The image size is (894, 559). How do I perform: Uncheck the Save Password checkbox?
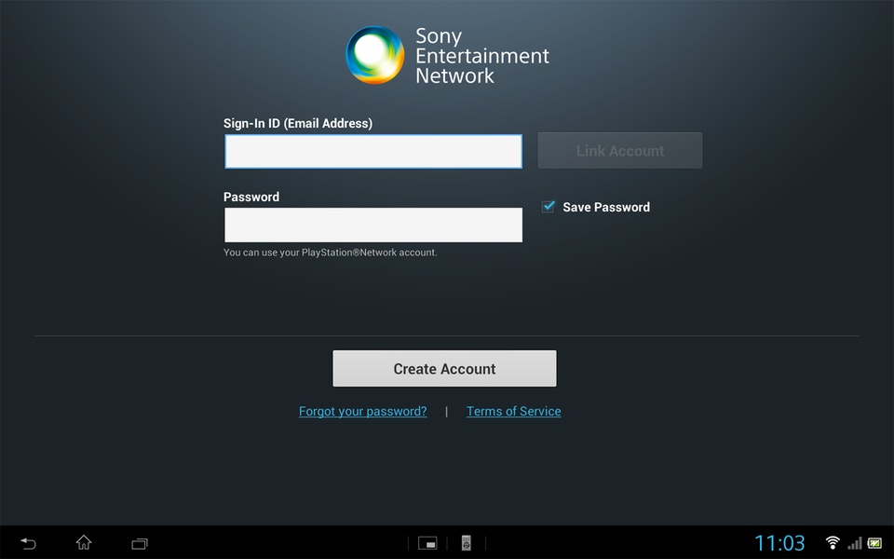click(x=548, y=207)
